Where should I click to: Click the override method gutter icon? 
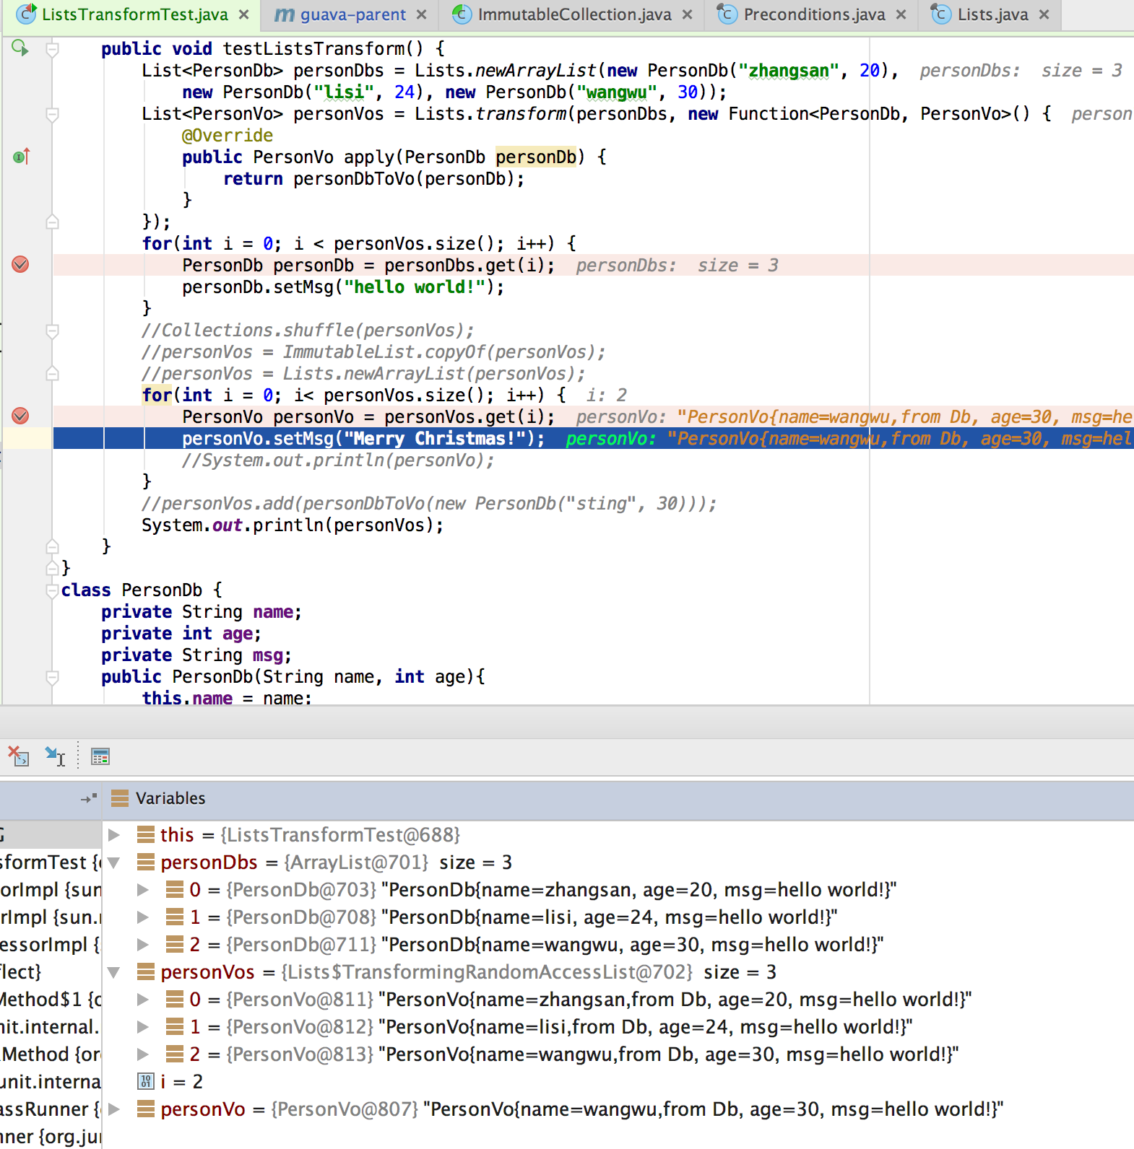22,156
